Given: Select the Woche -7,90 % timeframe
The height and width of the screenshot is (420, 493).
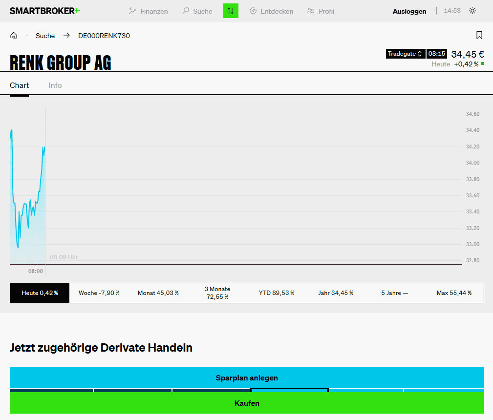Looking at the screenshot, I should pos(99,293).
